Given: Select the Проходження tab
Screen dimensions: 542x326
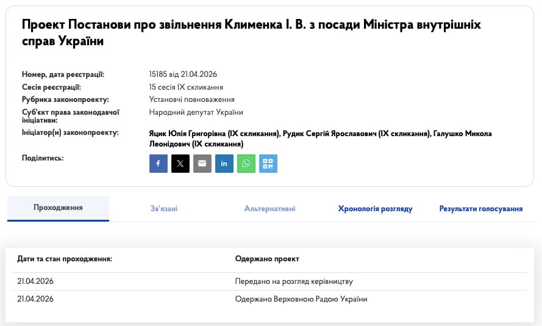Looking at the screenshot, I should [58, 208].
